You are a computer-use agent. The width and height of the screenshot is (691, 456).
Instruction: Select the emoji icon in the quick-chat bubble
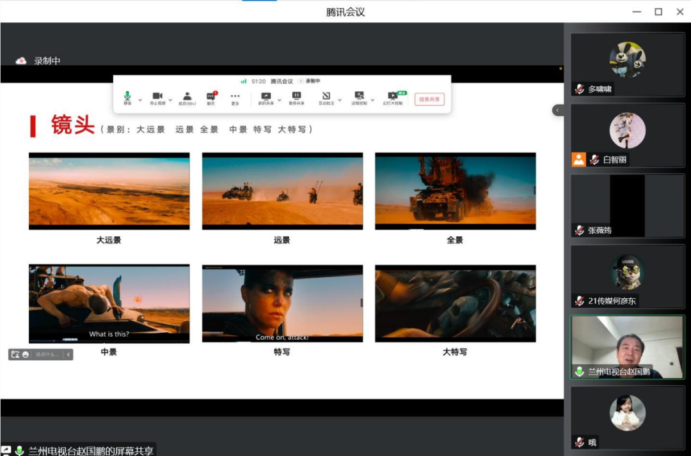tap(26, 354)
